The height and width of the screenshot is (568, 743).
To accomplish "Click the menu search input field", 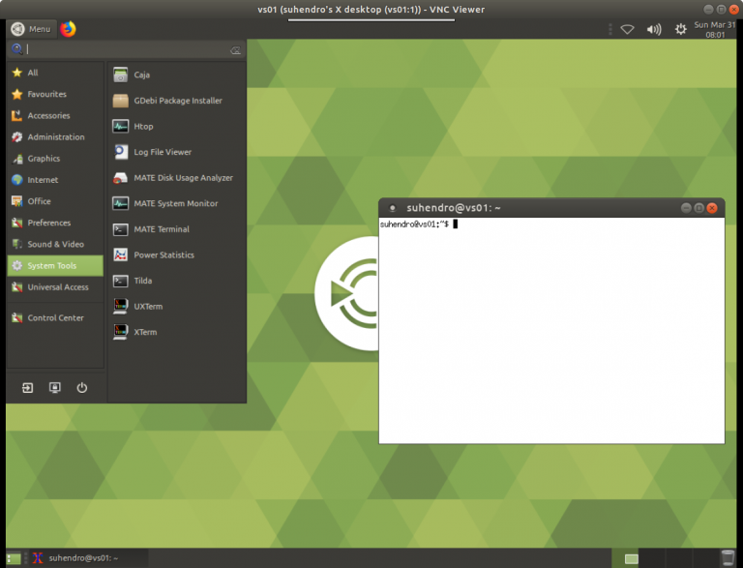I will 126,49.
